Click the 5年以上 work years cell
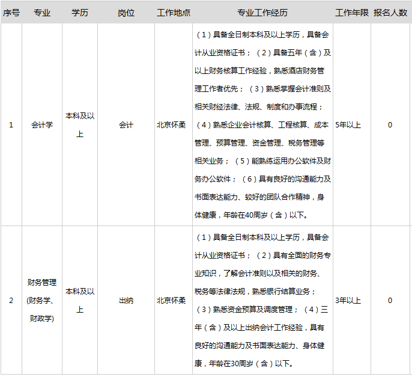Screen dimensions: 412x377 pos(348,125)
